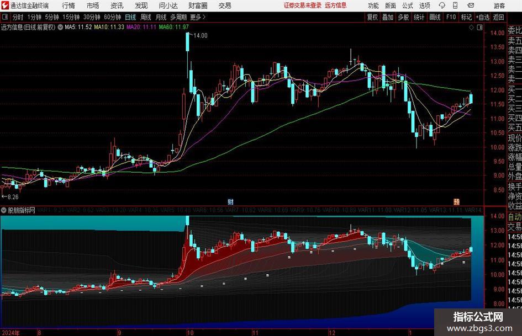Switch to 月线 monthly period
The height and width of the screenshot is (336, 522).
(161, 17)
